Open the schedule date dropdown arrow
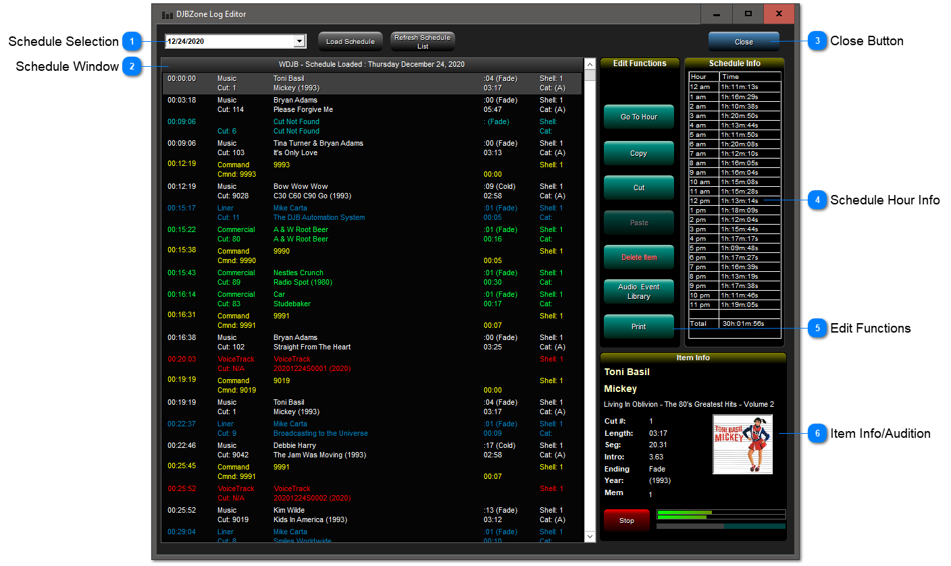The height and width of the screenshot is (566, 951). click(299, 41)
